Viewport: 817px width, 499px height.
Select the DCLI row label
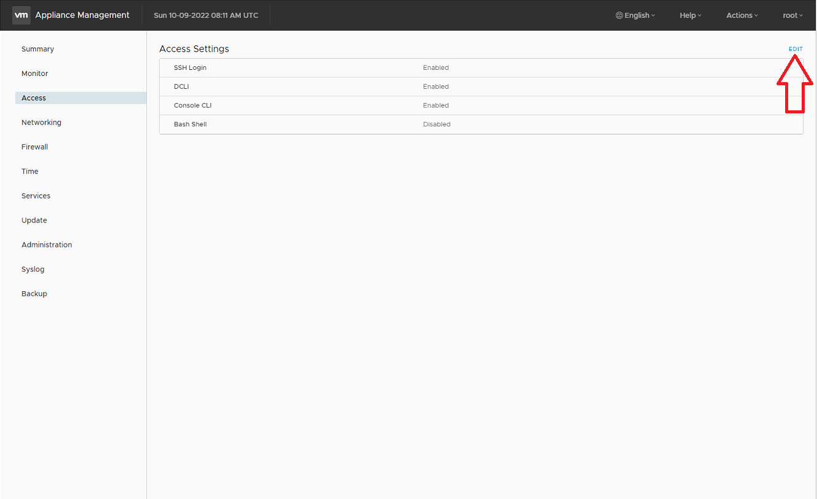(181, 87)
